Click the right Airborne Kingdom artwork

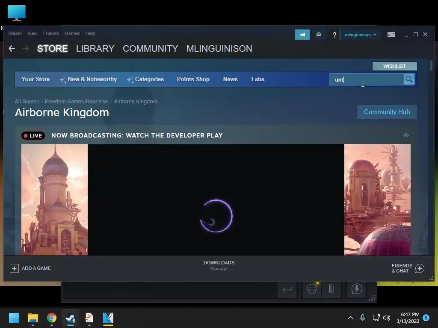click(377, 199)
